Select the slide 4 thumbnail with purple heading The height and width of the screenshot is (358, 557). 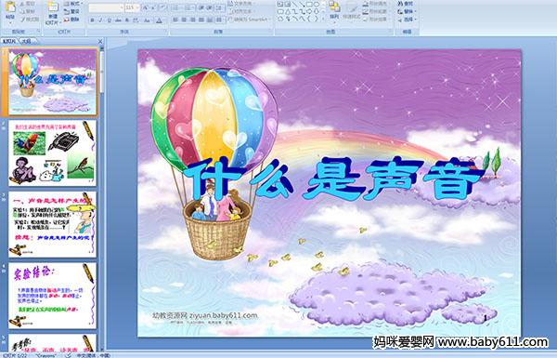click(x=52, y=296)
